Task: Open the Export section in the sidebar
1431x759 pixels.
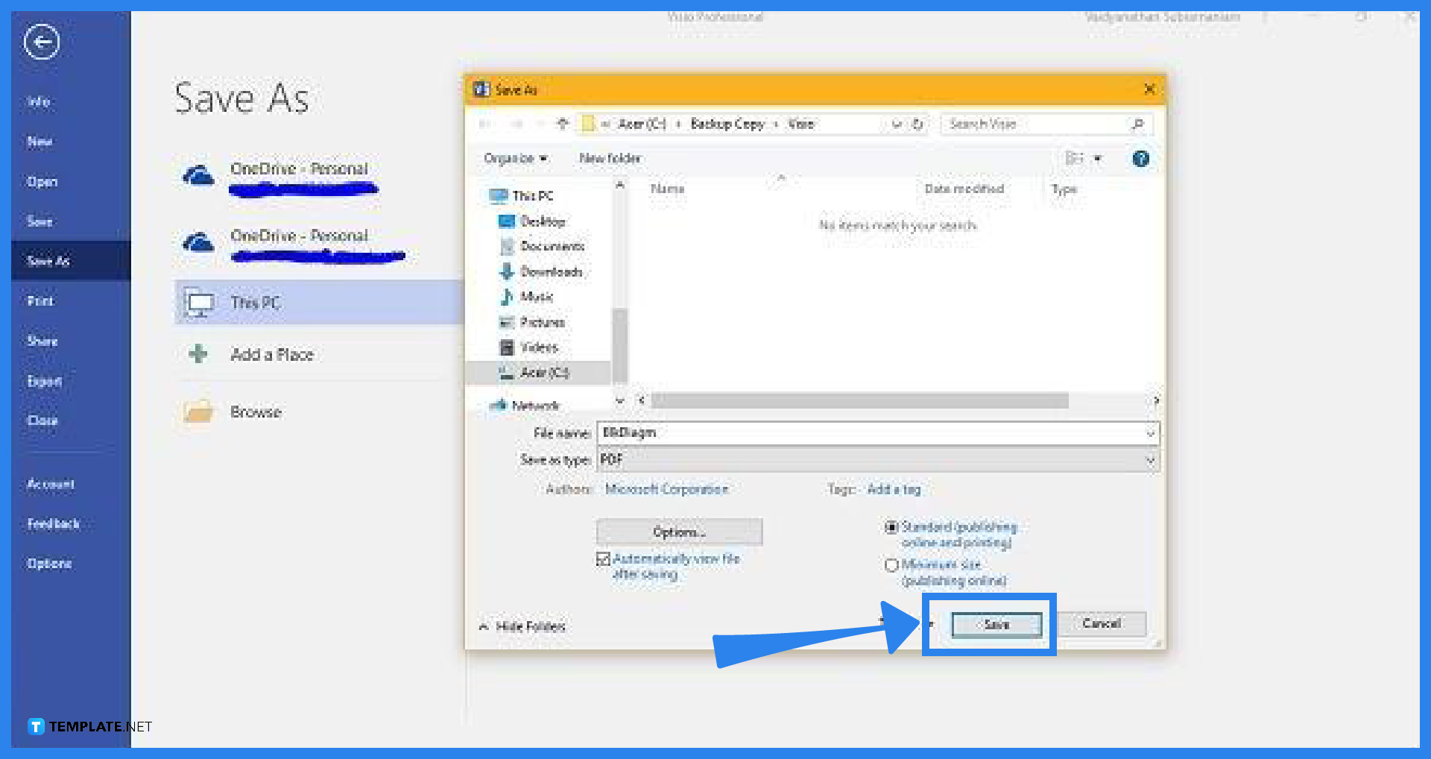Action: coord(44,380)
